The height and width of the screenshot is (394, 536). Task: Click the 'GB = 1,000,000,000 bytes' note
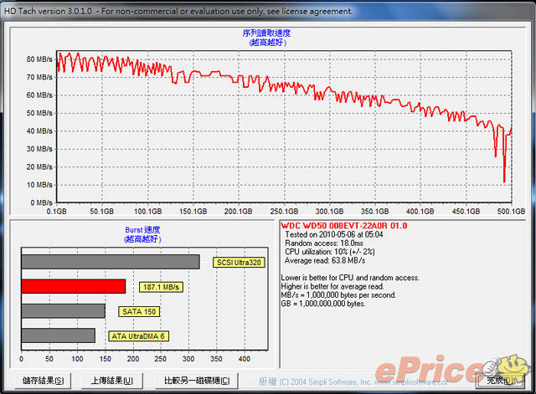click(x=323, y=304)
